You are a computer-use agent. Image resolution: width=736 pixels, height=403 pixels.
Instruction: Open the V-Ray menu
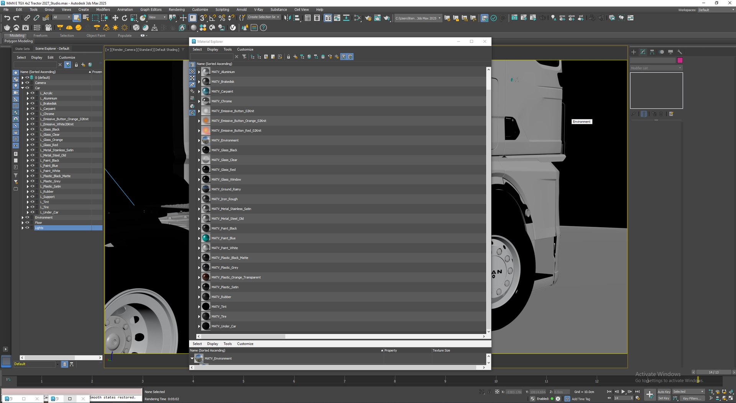258,10
